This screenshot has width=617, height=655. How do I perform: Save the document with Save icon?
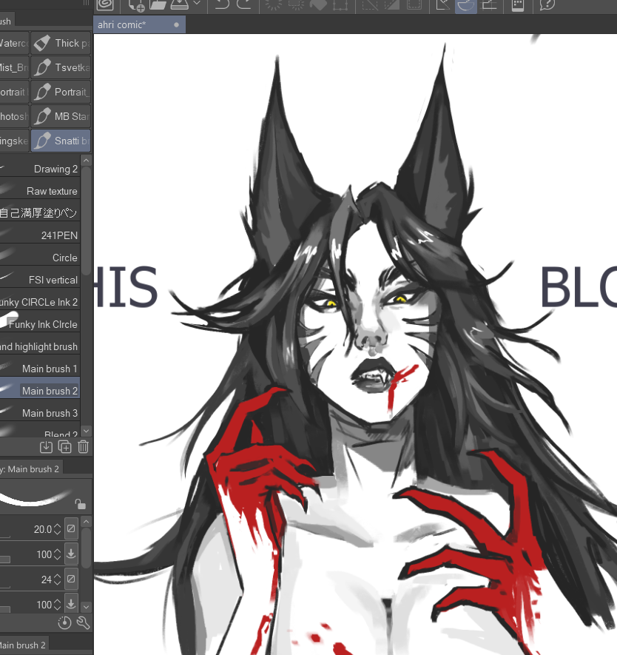[180, 4]
